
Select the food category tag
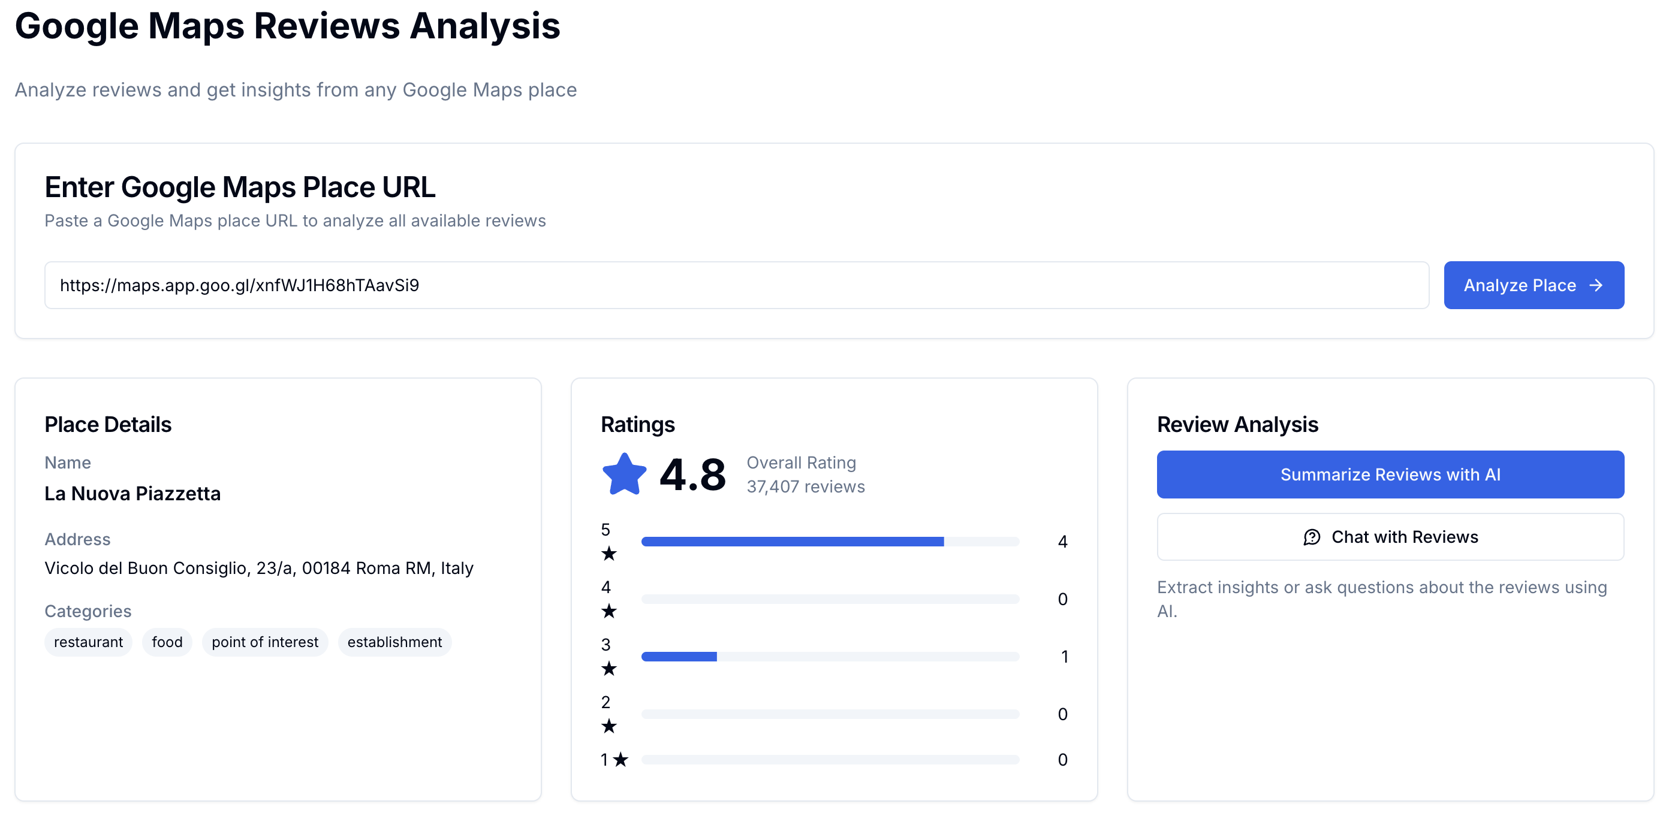[x=167, y=642]
